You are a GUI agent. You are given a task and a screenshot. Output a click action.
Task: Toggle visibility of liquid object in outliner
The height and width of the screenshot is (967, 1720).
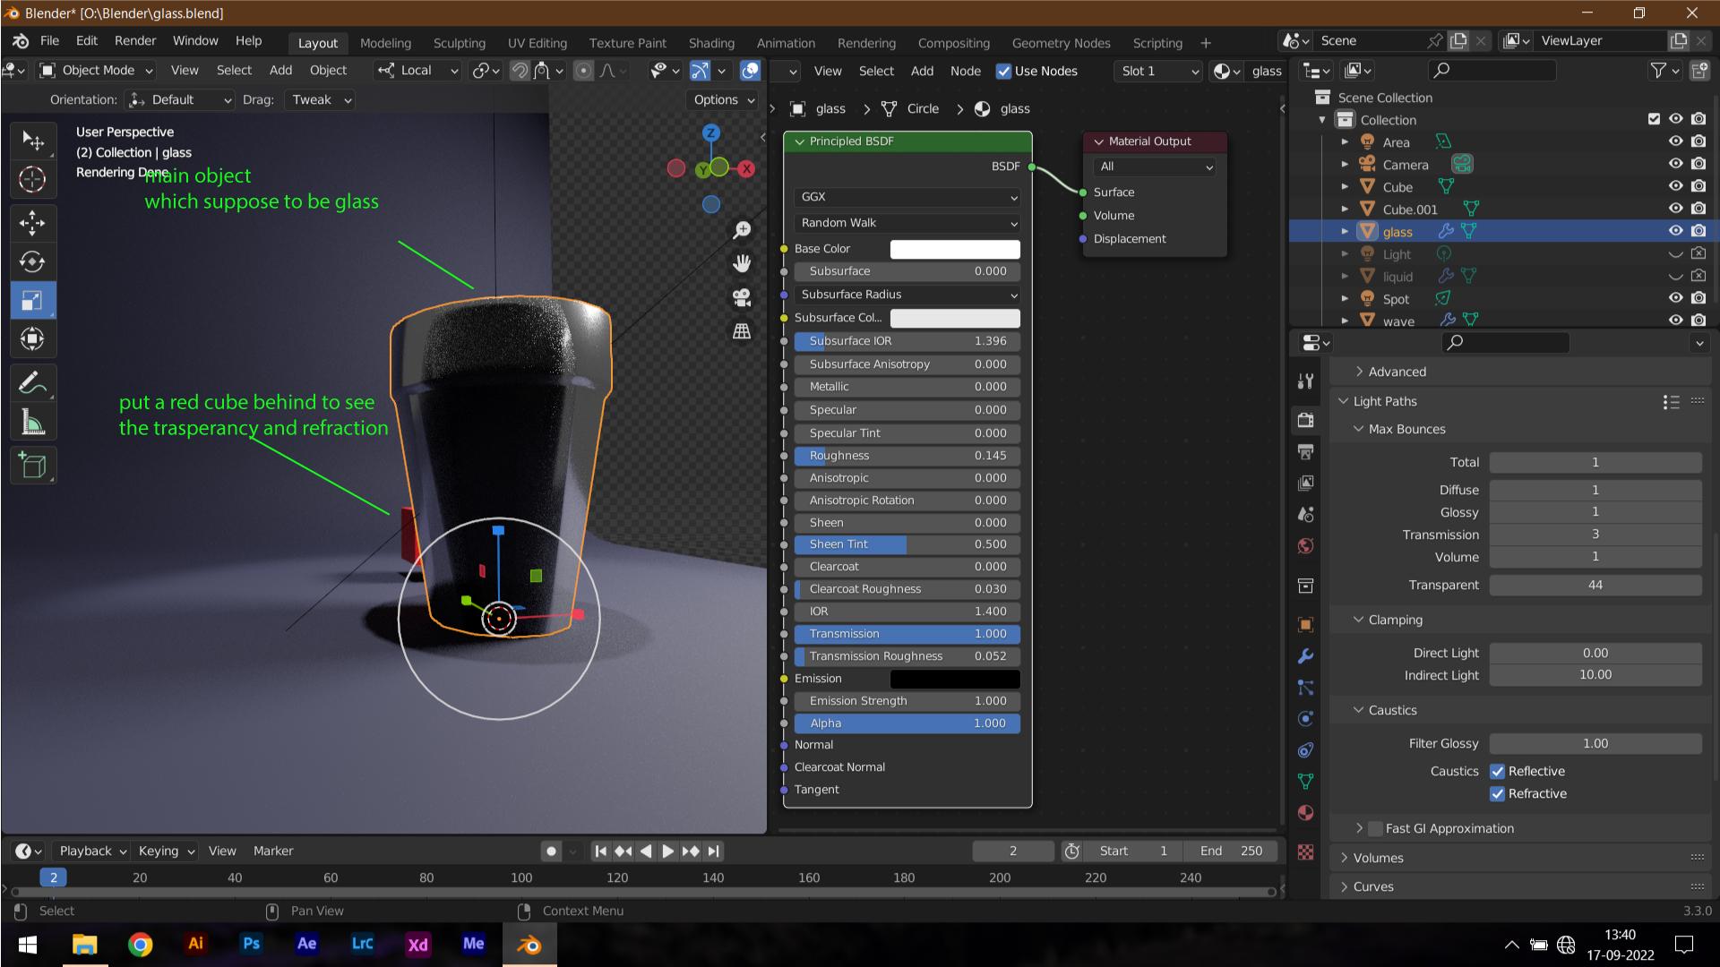1676,277
